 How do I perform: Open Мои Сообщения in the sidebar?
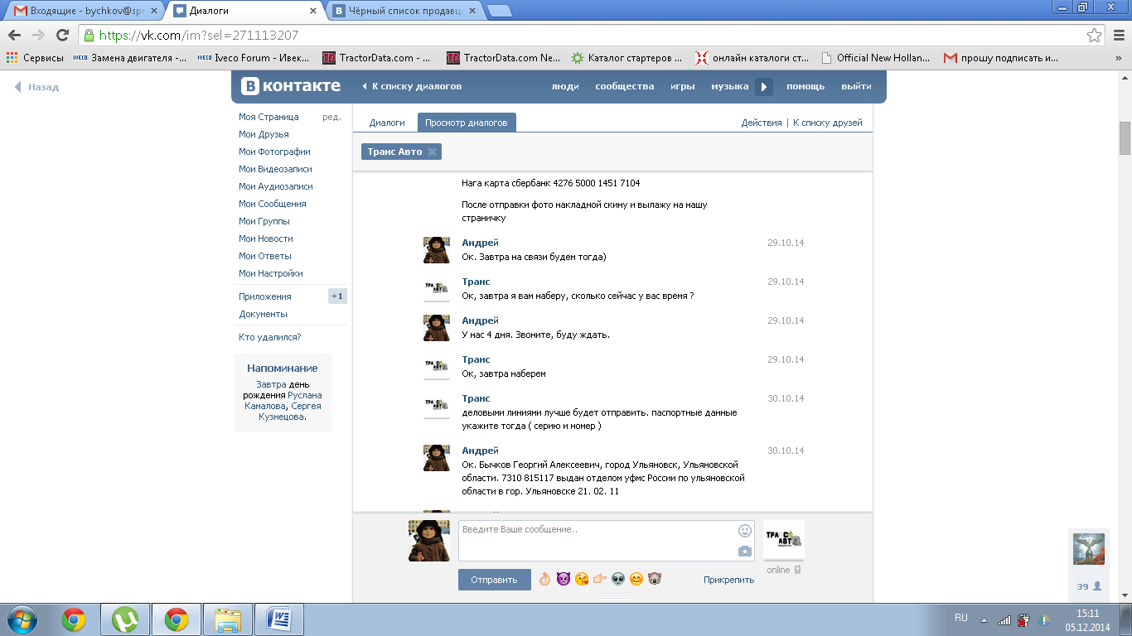tap(273, 204)
